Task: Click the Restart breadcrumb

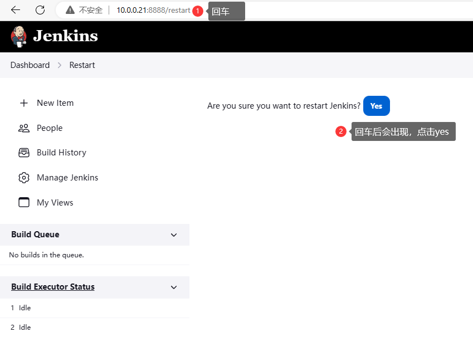Action: (x=82, y=65)
